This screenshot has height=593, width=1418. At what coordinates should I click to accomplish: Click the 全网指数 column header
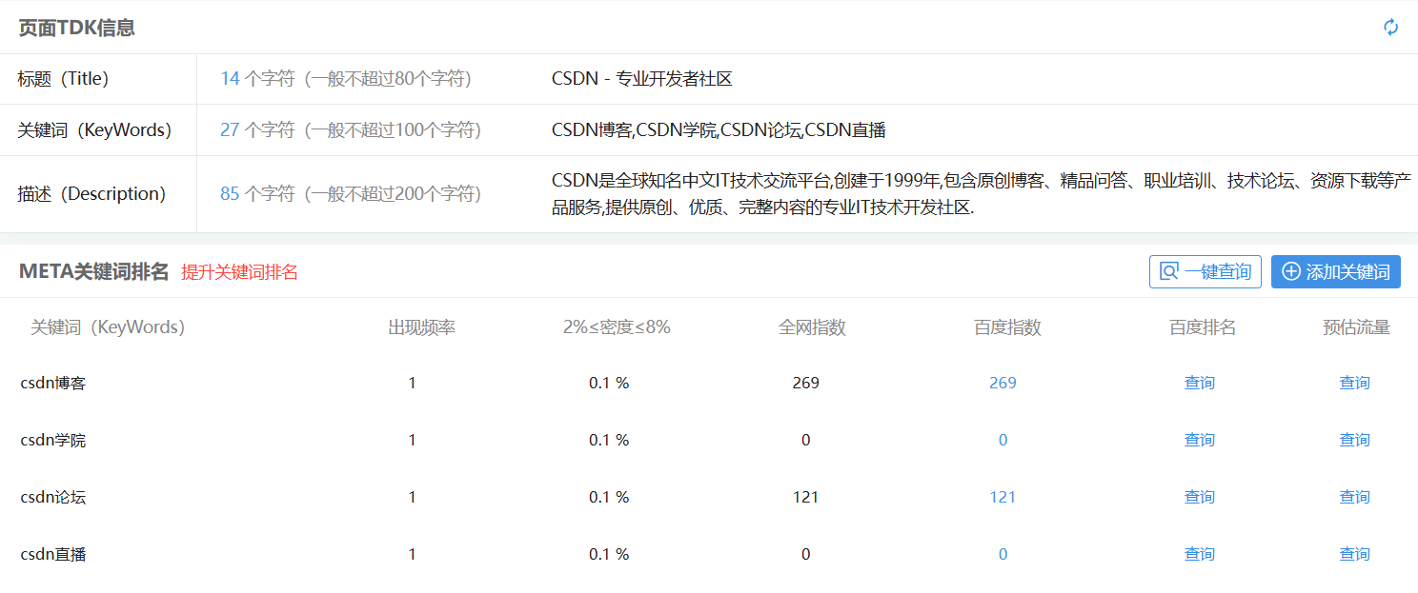[812, 327]
